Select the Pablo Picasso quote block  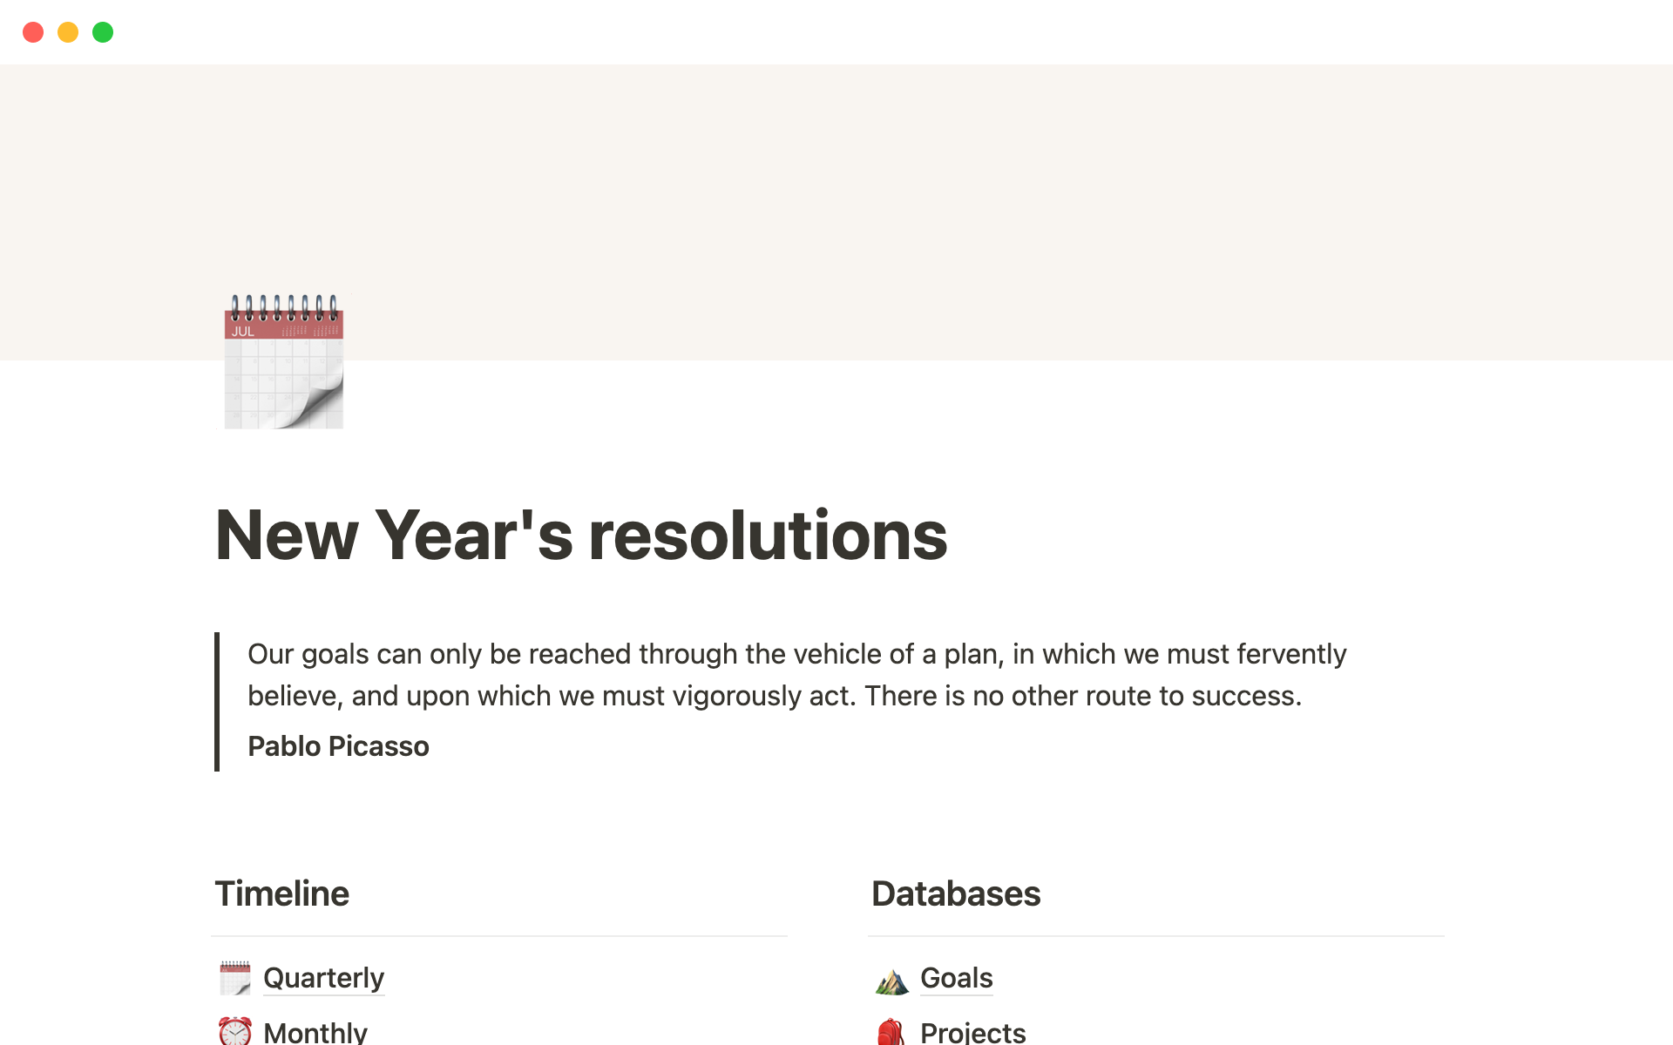pos(795,698)
